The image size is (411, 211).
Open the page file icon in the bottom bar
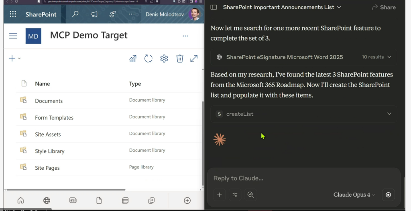pos(99,201)
